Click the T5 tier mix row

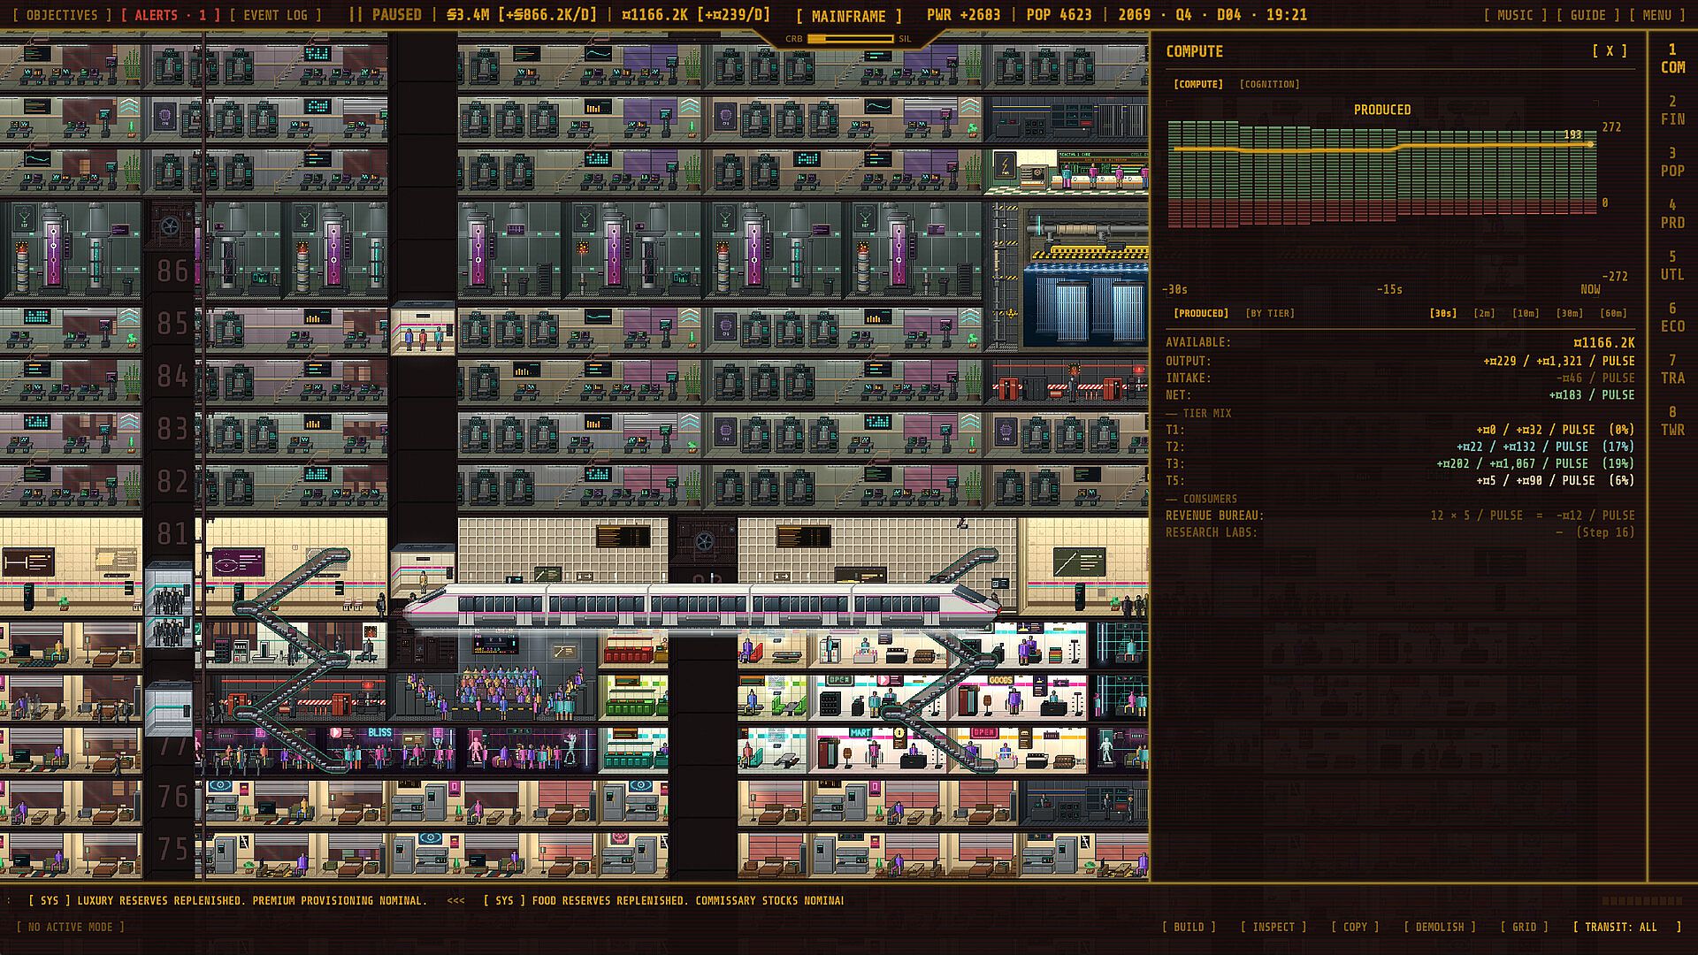click(x=1400, y=481)
